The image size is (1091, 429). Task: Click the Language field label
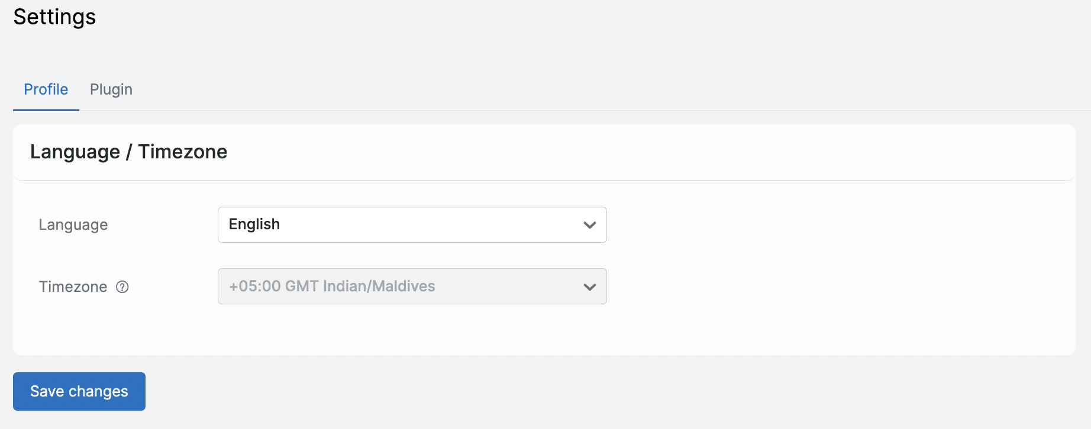73,225
